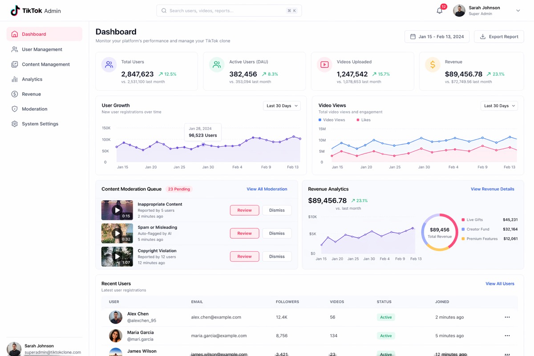The image size is (534, 356).
Task: Click the Creator Fund legend color swatch
Action: tap(463, 229)
